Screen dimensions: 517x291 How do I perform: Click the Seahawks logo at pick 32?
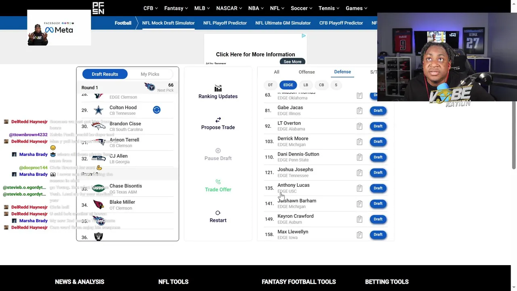pos(99,158)
